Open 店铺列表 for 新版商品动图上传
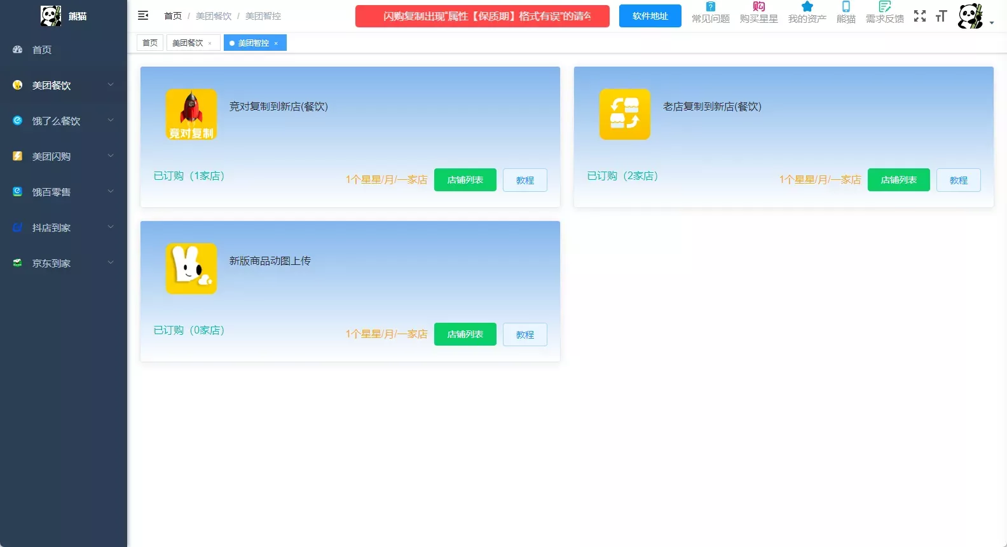 [x=465, y=334]
